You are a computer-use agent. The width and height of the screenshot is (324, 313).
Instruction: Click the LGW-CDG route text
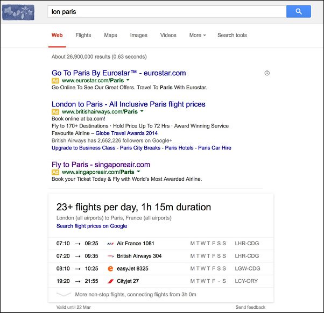click(x=248, y=268)
